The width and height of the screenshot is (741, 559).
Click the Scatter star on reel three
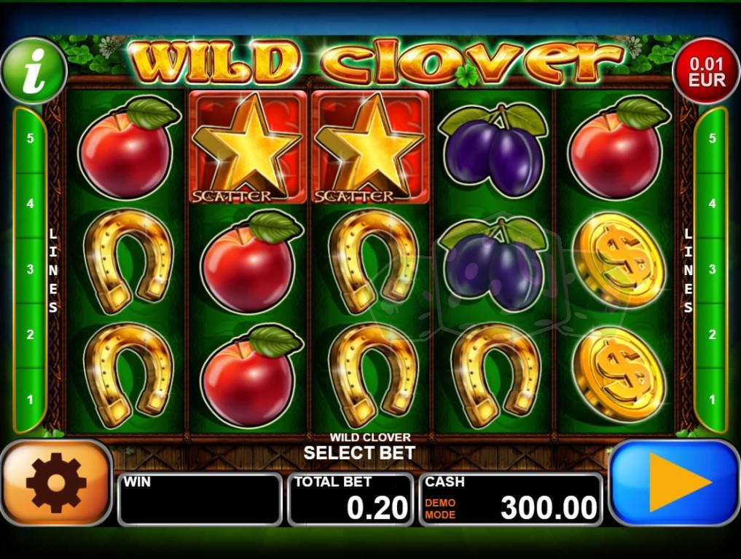(370, 147)
